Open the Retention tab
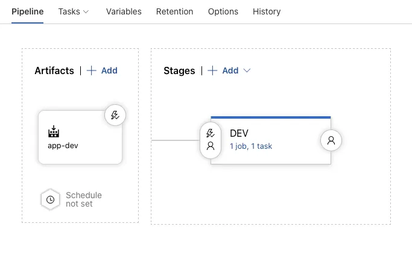The height and width of the screenshot is (256, 412). tap(174, 11)
